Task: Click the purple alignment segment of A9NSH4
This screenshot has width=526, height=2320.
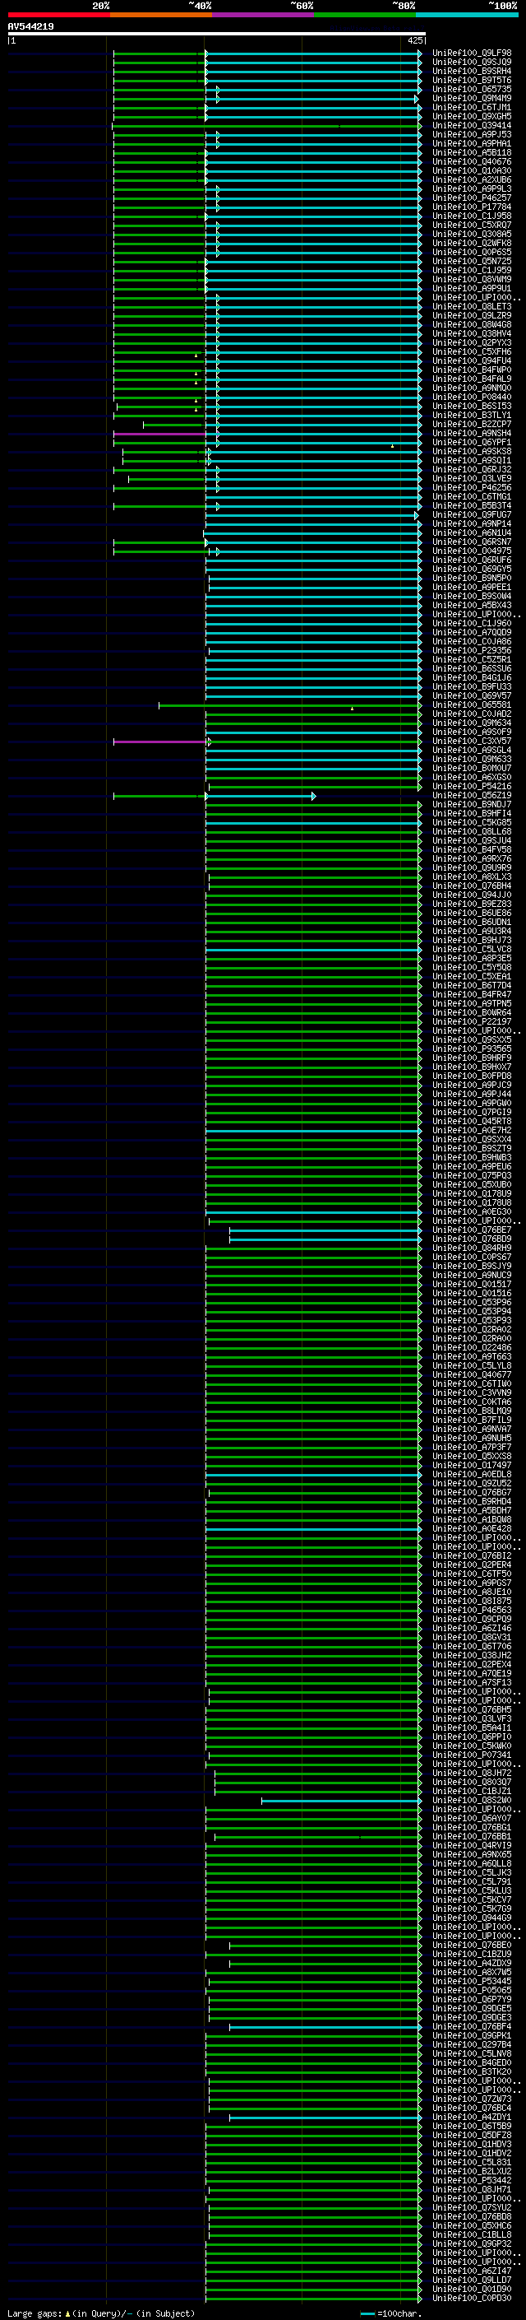Action: pos(159,434)
